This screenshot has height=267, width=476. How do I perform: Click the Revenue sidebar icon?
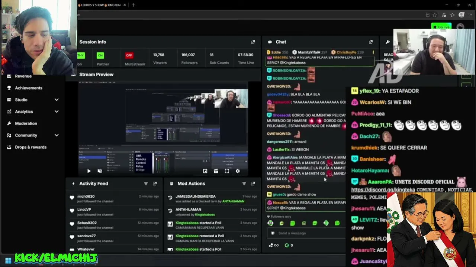(9, 76)
